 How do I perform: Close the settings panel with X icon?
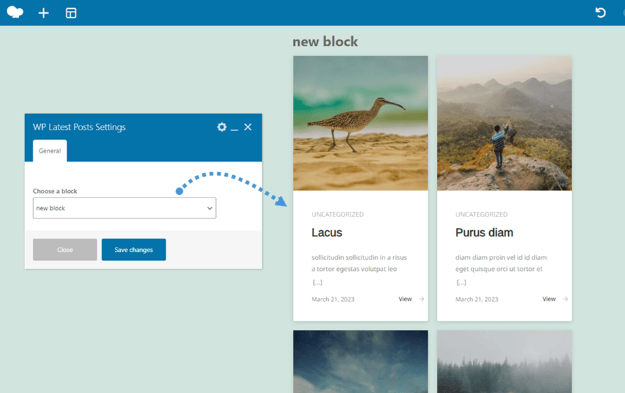tap(248, 127)
